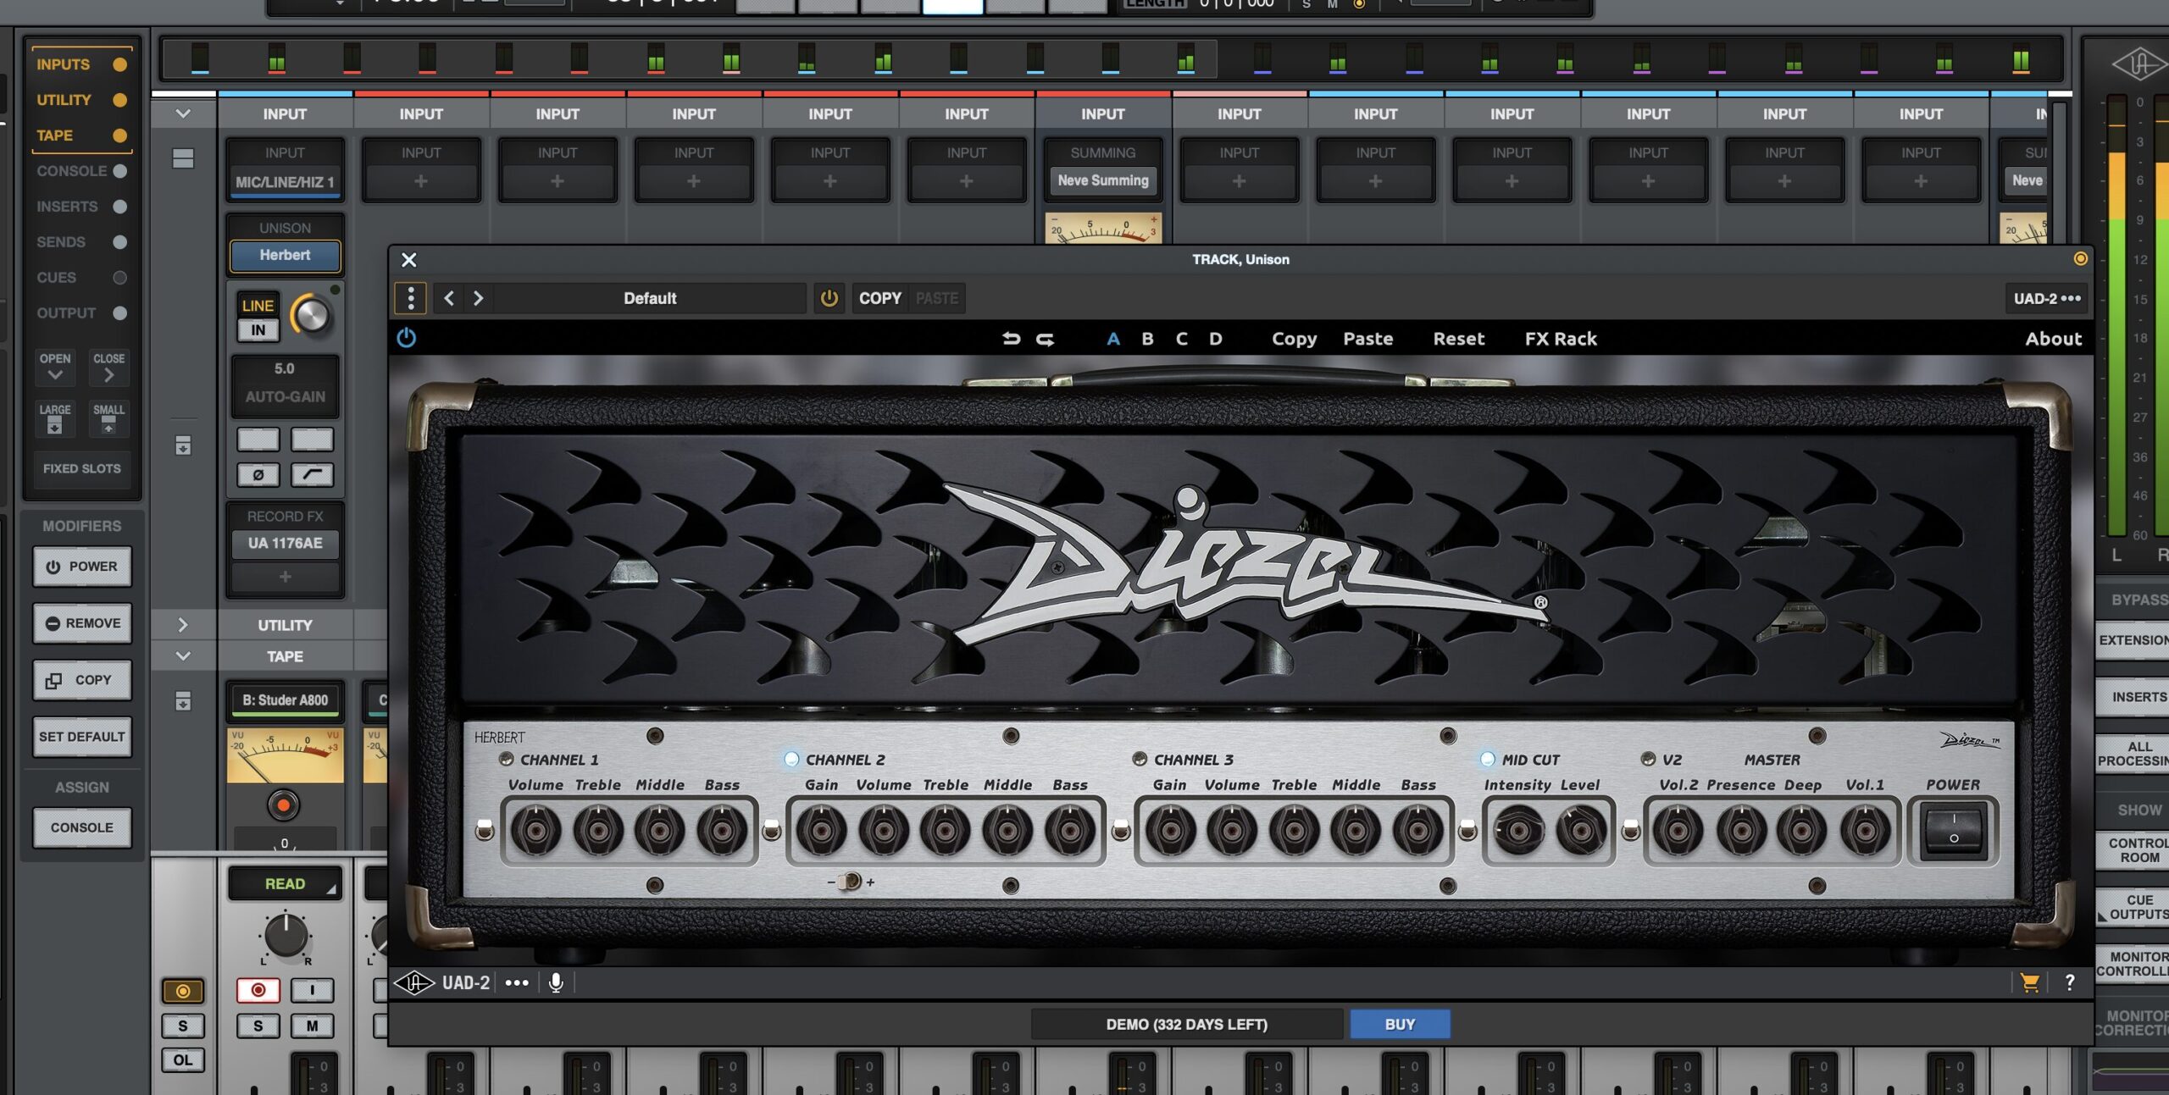The image size is (2169, 1095).
Task: Click the UA 1176AE record FX slot
Action: [285, 543]
